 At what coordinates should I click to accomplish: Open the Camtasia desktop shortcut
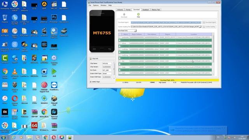5,58
